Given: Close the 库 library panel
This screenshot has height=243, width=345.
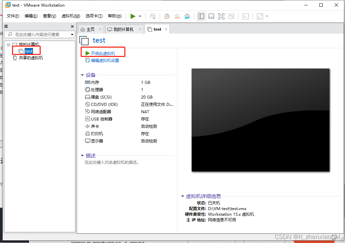Looking at the screenshot, I should click(72, 26).
